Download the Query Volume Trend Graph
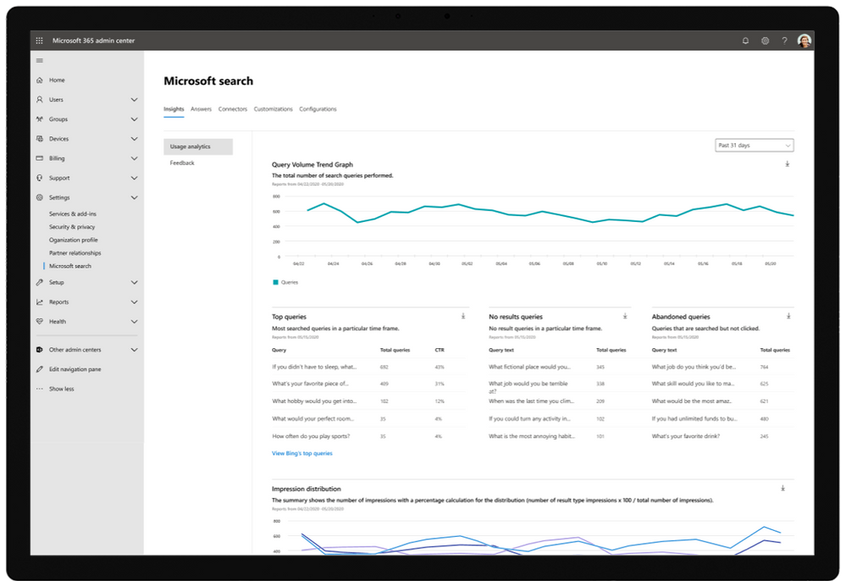Image resolution: width=846 pixels, height=581 pixels. click(788, 164)
